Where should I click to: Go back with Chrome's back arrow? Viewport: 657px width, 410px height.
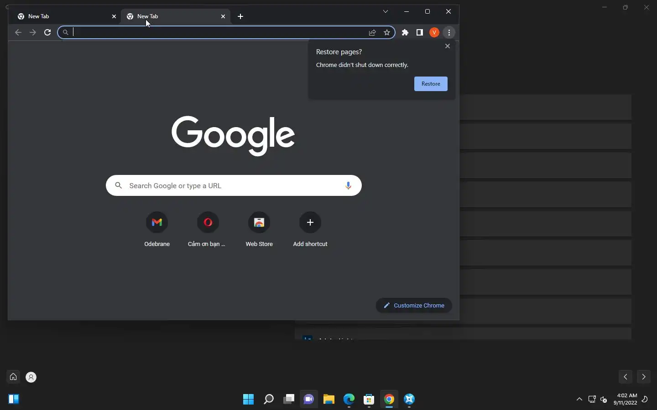tap(18, 32)
